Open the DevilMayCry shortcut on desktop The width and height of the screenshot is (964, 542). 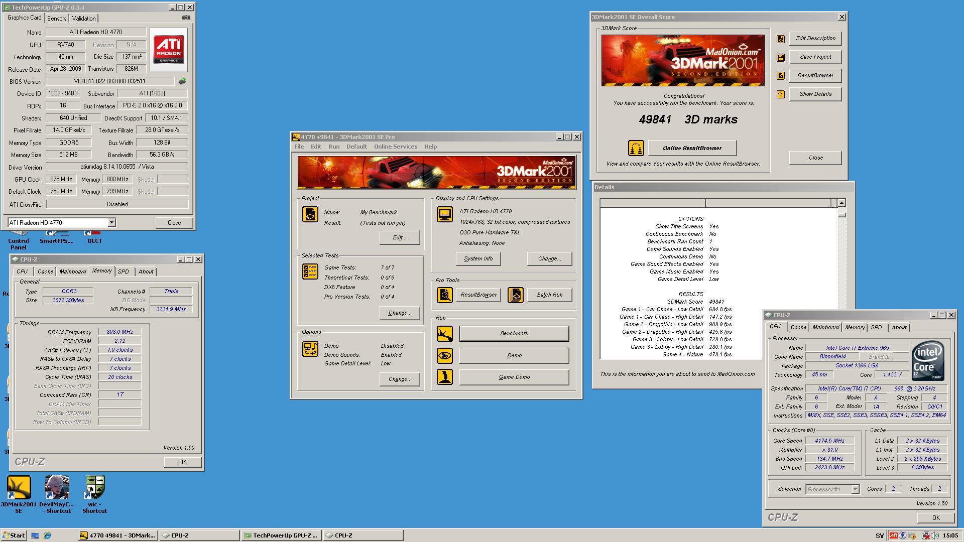(x=57, y=494)
